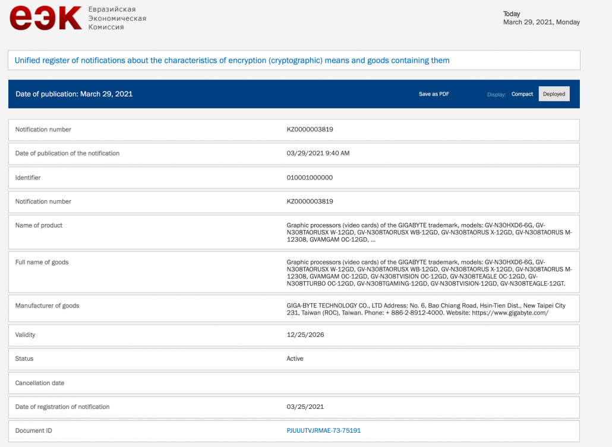
Task: Open Document ID link PJUUUTVJRMAE-73-75191
Action: (323, 430)
